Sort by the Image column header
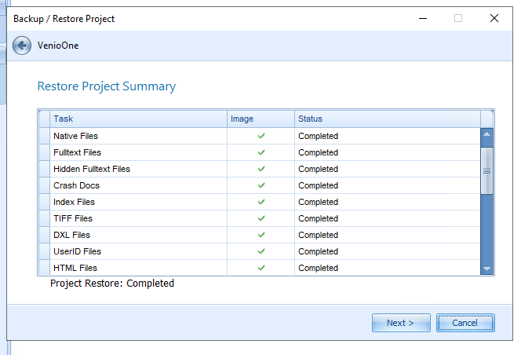This screenshot has height=355, width=532. [x=261, y=119]
